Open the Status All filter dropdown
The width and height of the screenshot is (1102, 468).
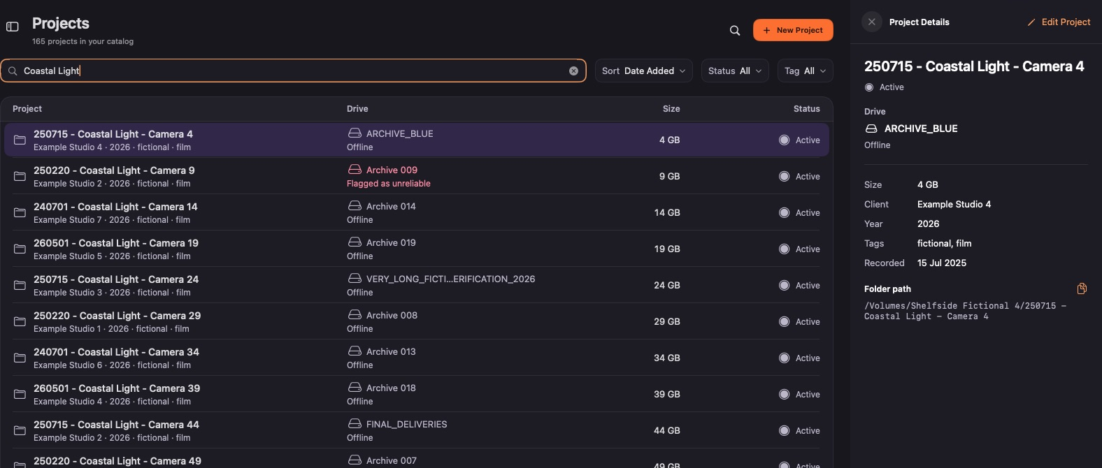tap(735, 71)
